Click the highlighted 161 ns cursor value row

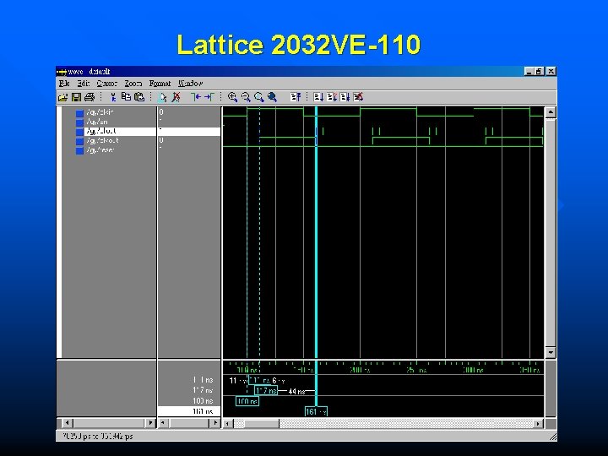point(189,411)
